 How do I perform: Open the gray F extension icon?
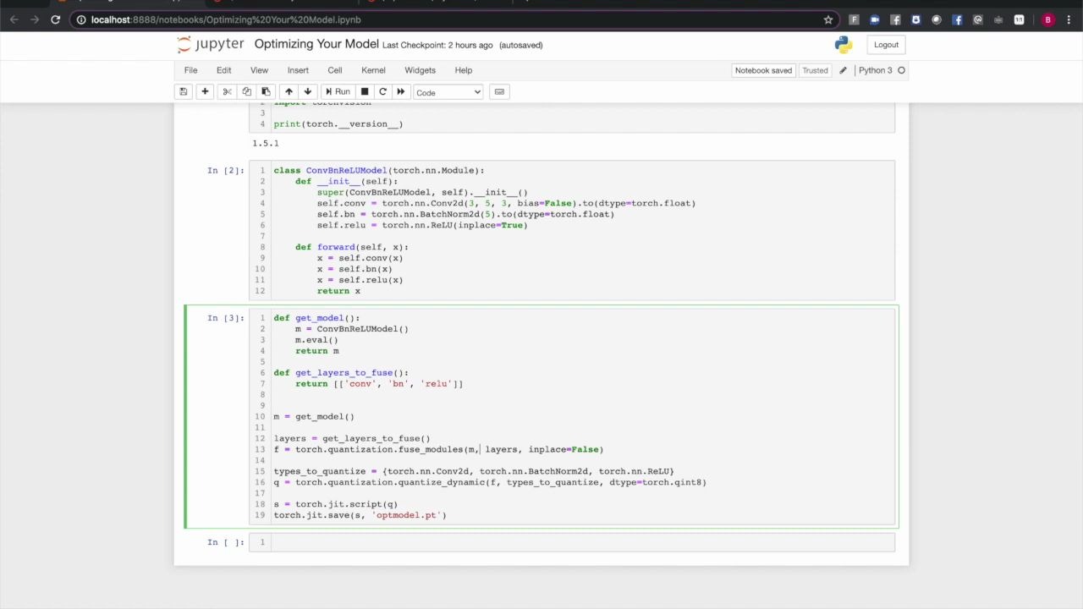coord(854,19)
